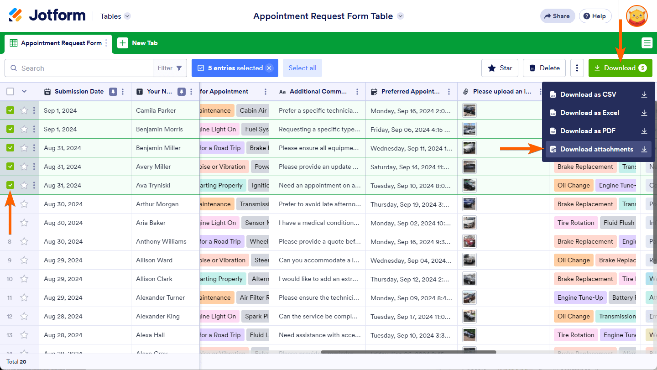Click the Select all button
Screen dimensions: 657x370
click(302, 68)
